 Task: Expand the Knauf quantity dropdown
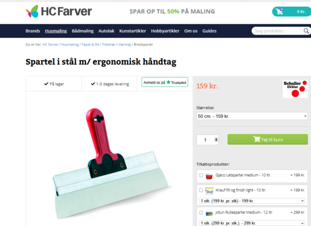[252, 201]
